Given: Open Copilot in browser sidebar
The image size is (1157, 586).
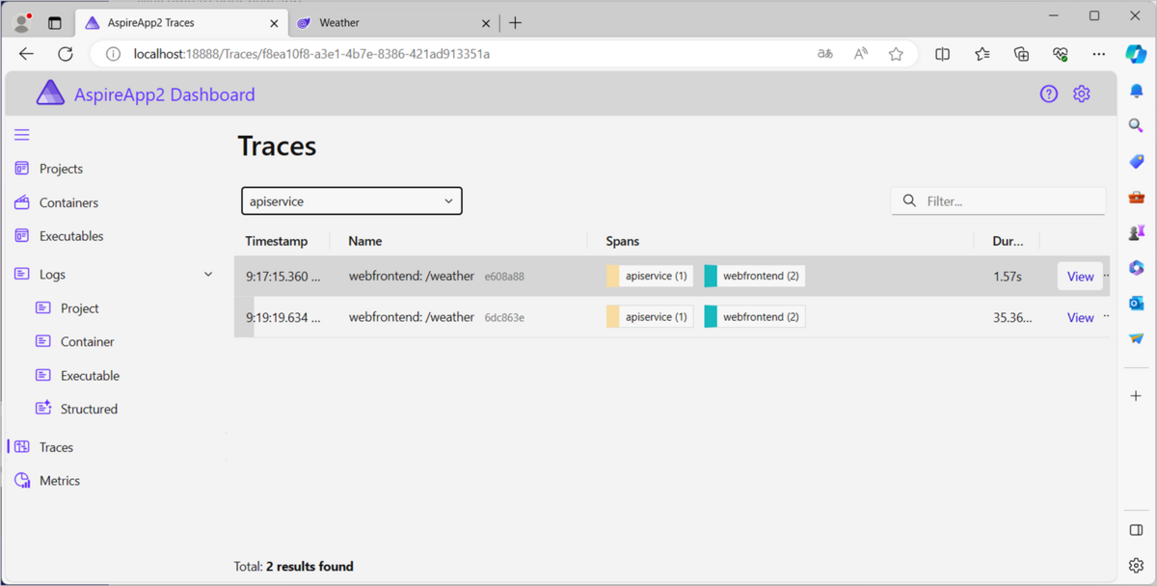Looking at the screenshot, I should coord(1136,54).
